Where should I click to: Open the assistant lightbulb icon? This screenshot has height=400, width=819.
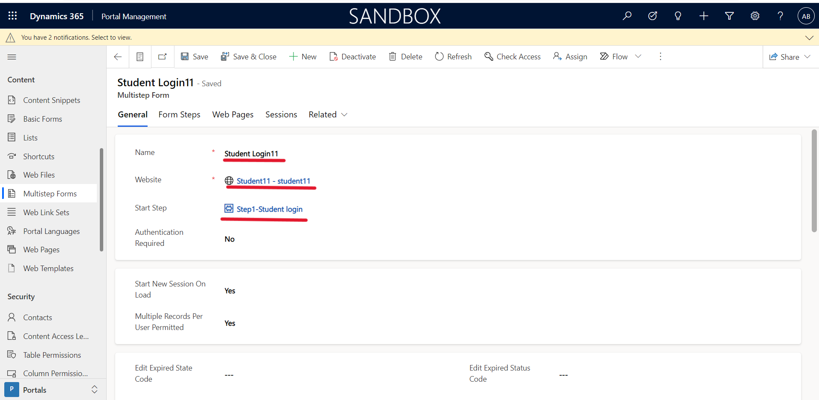pyautogui.click(x=678, y=16)
